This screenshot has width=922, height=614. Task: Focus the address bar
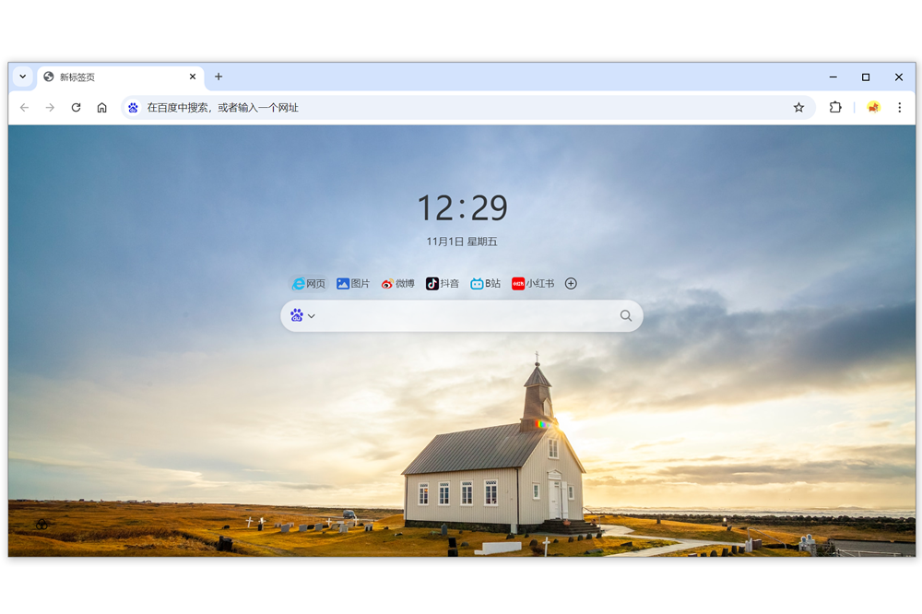pos(461,108)
